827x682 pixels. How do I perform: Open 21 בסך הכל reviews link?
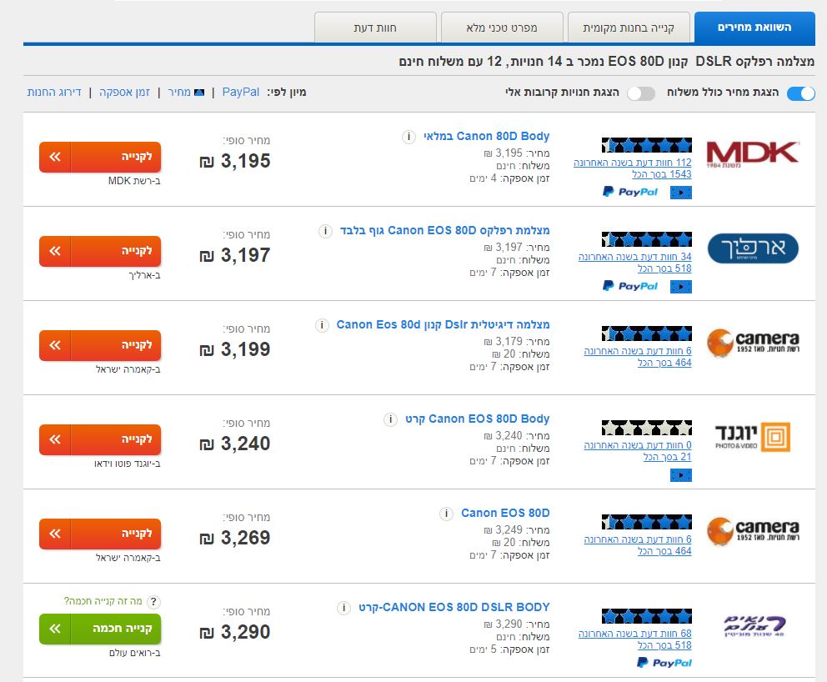click(x=667, y=457)
